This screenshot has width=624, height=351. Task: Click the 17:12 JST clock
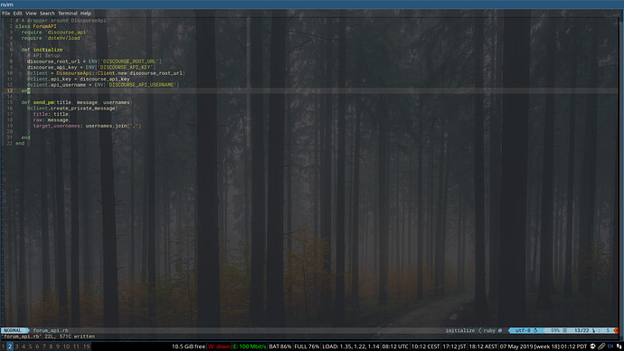click(x=454, y=346)
